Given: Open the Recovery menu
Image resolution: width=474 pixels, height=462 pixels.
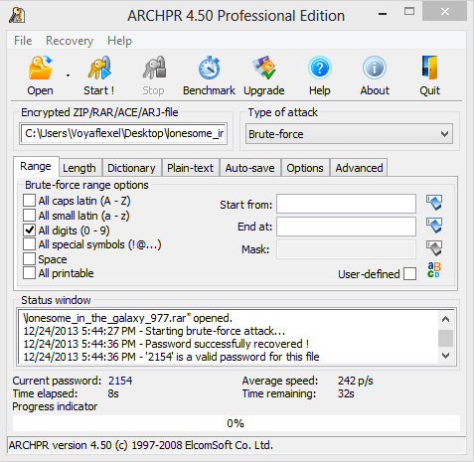Looking at the screenshot, I should pos(70,41).
